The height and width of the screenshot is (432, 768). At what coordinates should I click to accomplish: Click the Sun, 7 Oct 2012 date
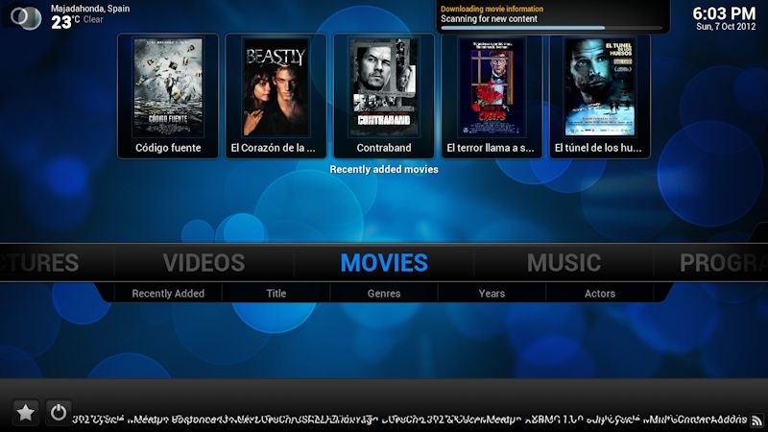tap(726, 27)
